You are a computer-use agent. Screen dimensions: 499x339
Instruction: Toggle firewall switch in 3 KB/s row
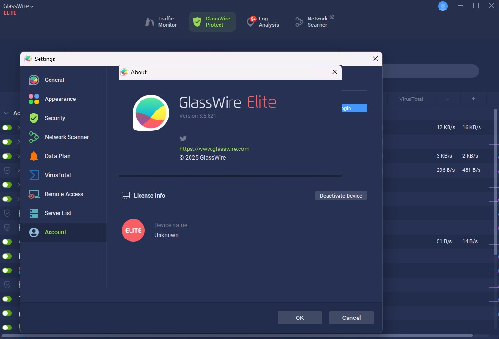point(7,156)
